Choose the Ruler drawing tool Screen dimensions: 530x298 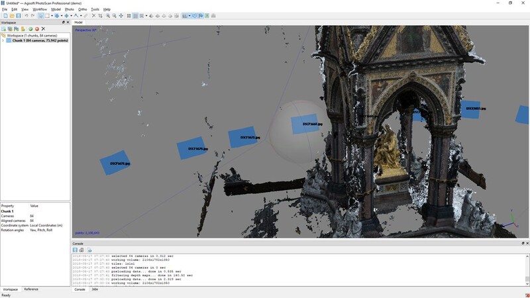coord(76,15)
